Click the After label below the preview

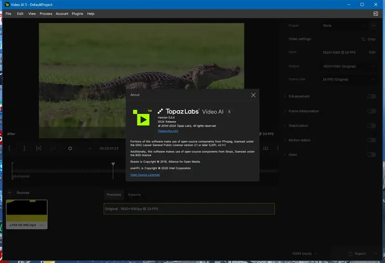(x=11, y=134)
